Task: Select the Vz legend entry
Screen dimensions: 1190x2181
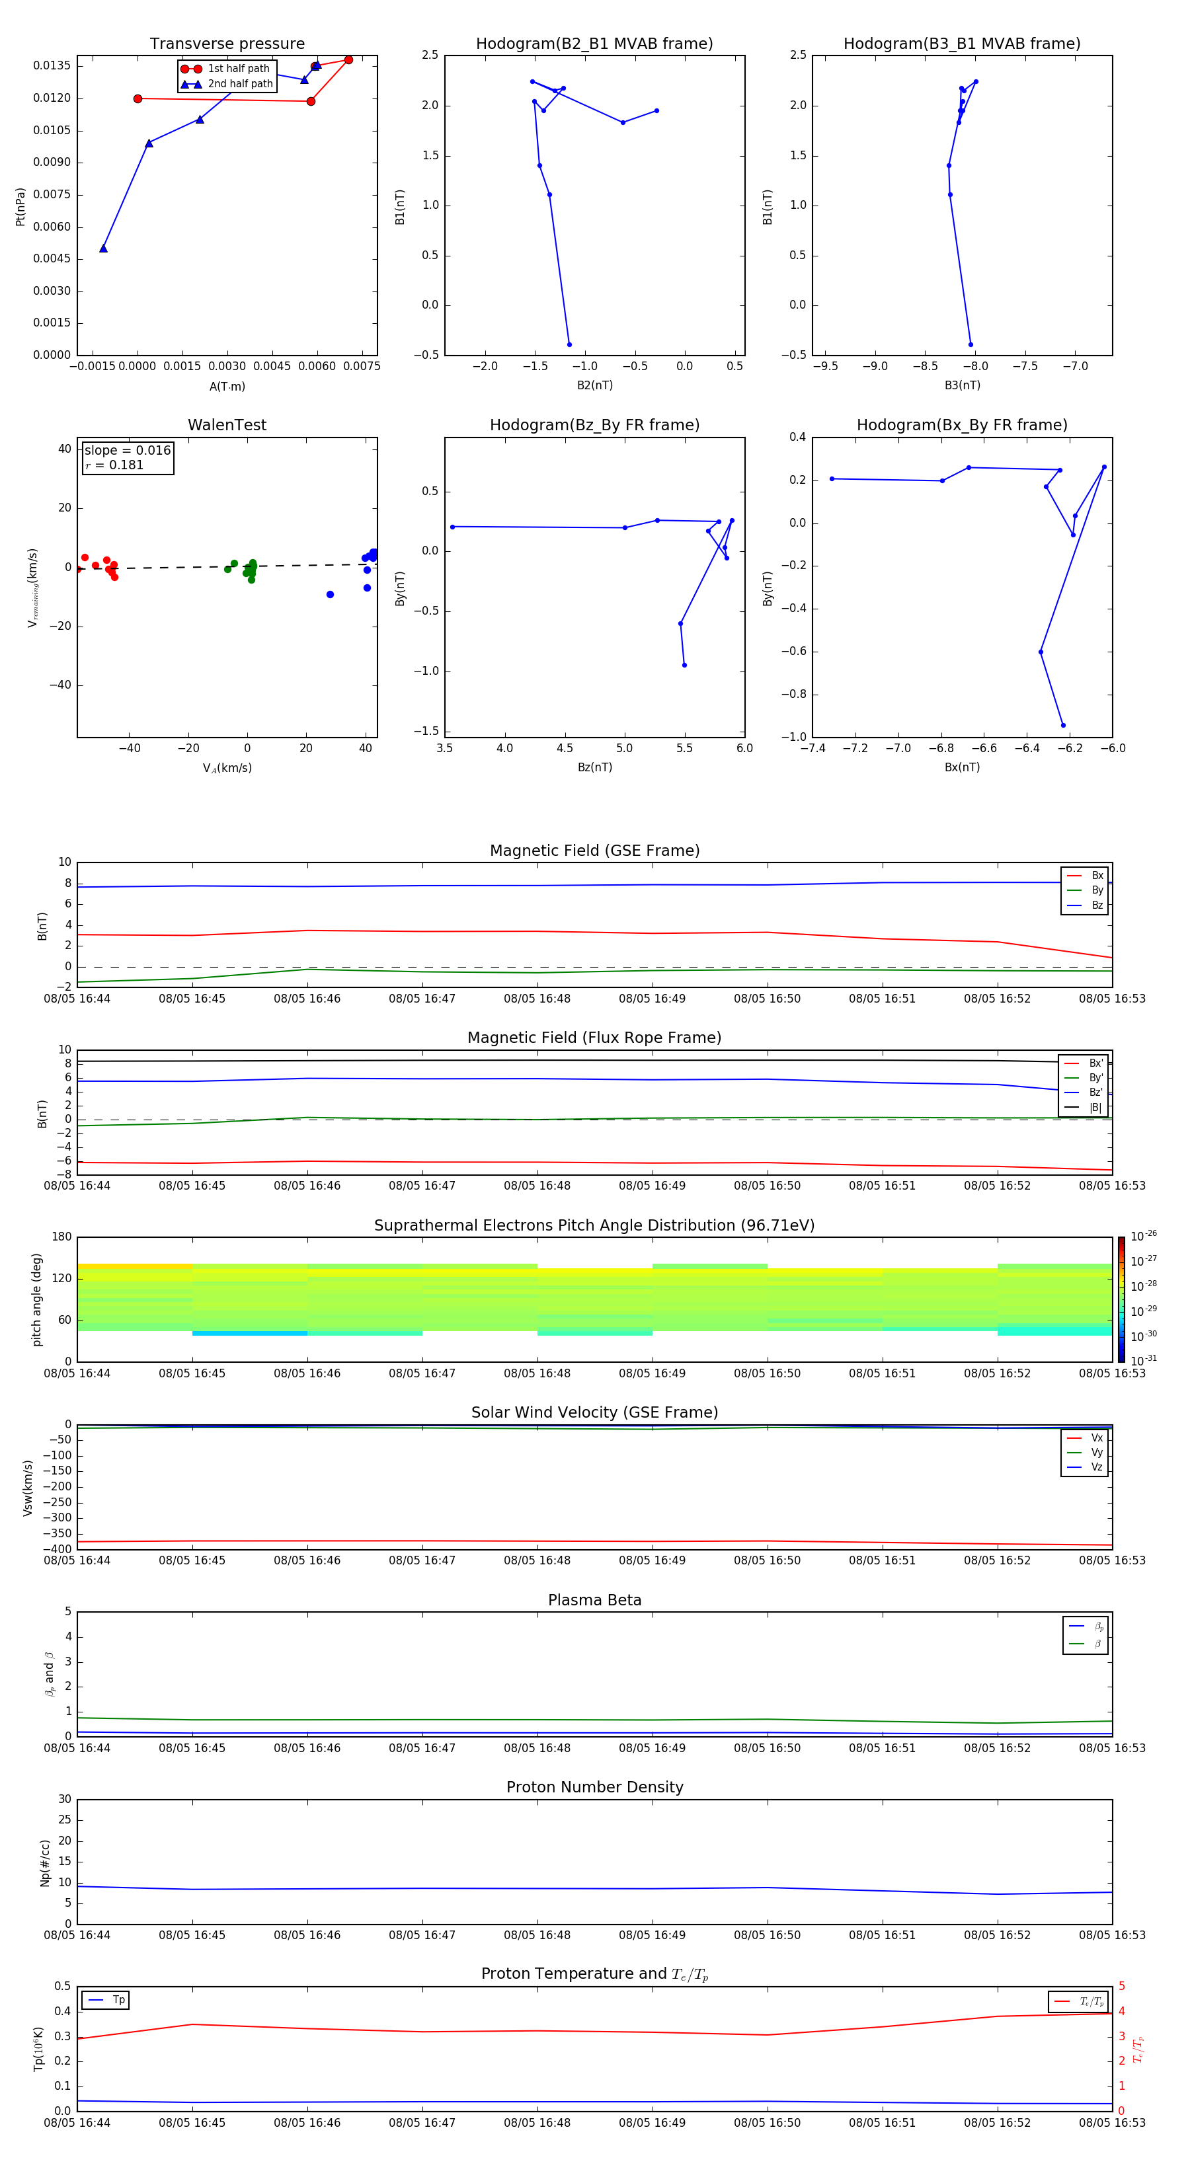Action: pyautogui.click(x=1085, y=1467)
